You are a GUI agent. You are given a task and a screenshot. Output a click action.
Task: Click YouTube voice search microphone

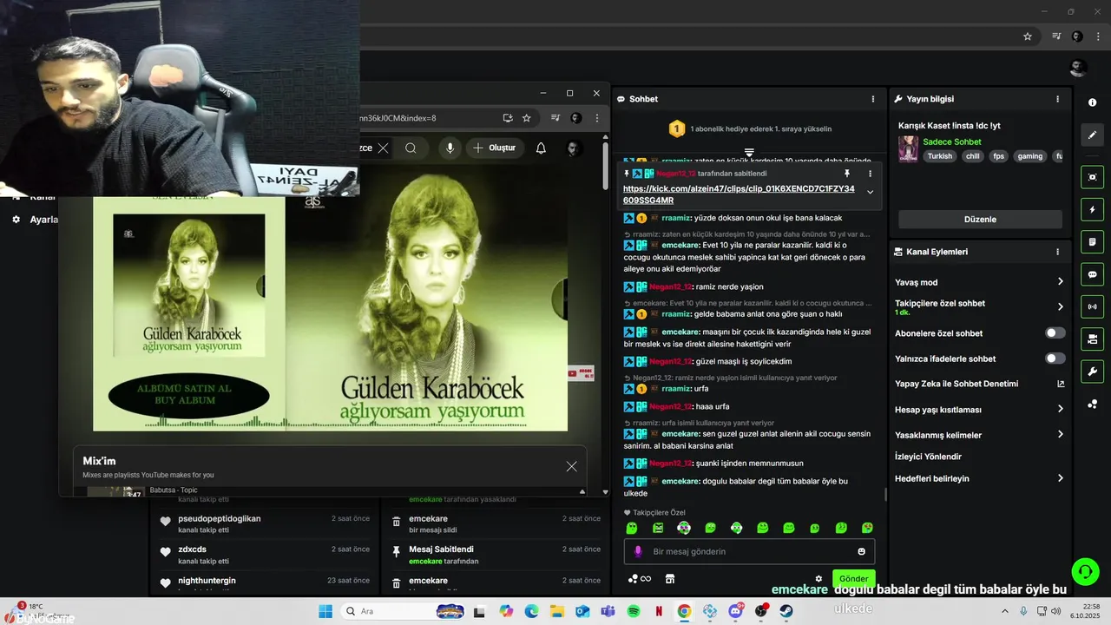pyautogui.click(x=450, y=148)
